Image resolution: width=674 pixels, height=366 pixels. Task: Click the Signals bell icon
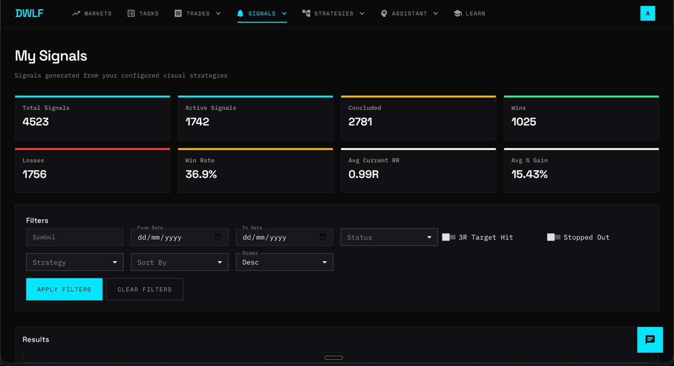[x=240, y=13]
